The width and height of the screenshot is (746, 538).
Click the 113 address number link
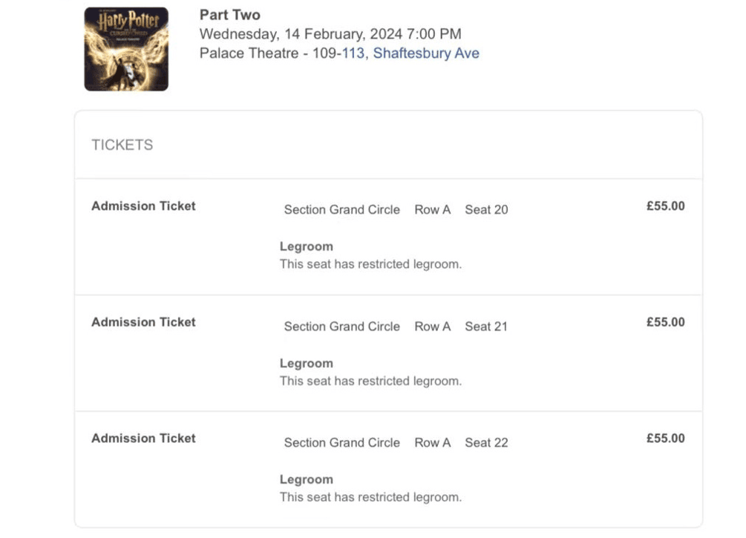(353, 53)
